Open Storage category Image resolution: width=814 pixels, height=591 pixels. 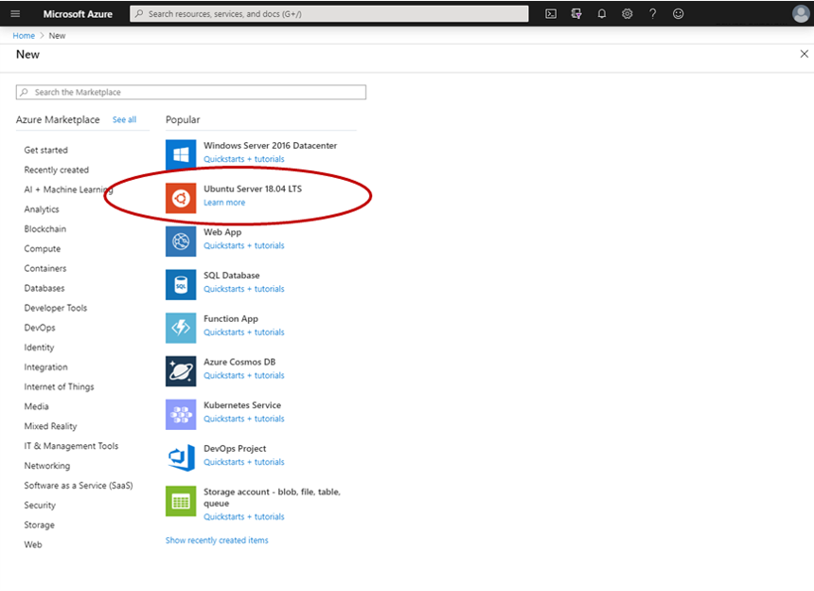pyautogui.click(x=39, y=525)
